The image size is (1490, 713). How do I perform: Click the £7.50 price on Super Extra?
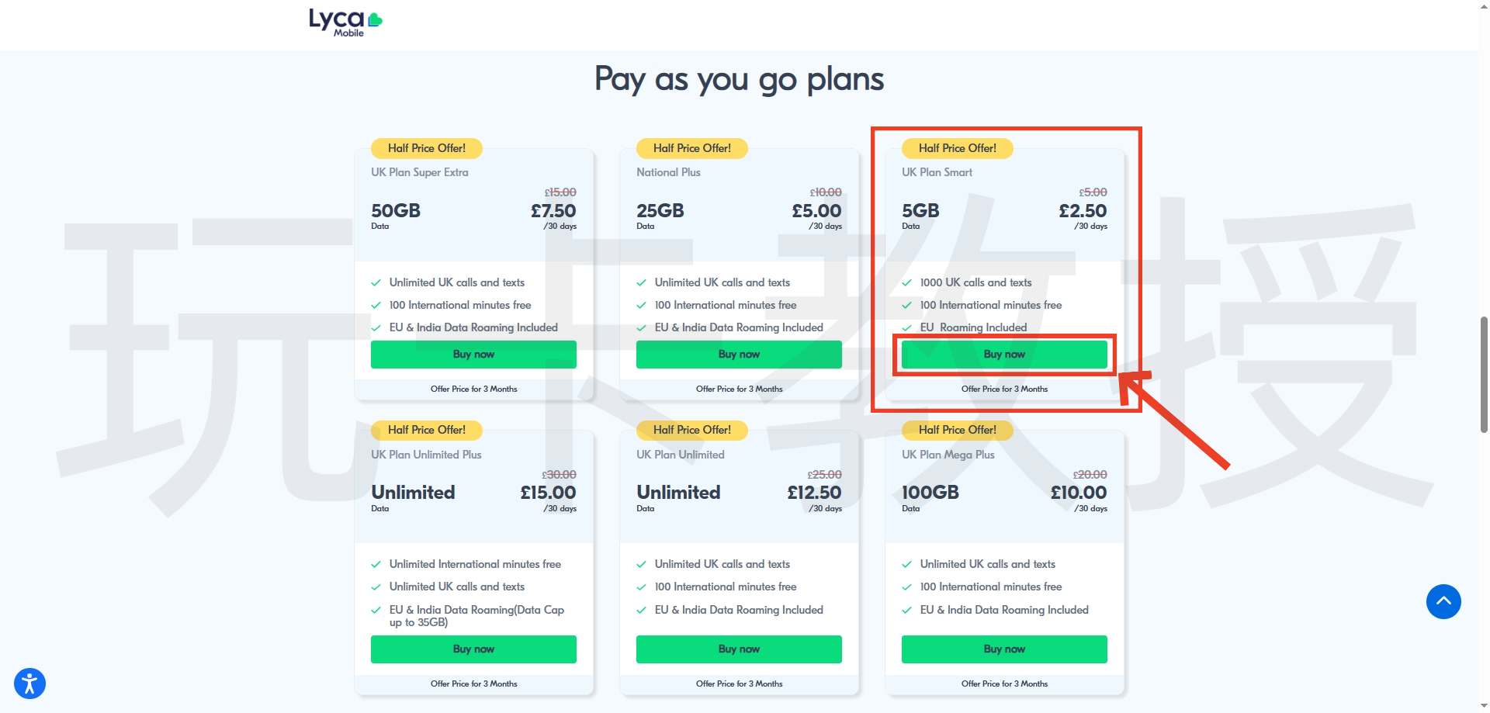[x=553, y=211]
